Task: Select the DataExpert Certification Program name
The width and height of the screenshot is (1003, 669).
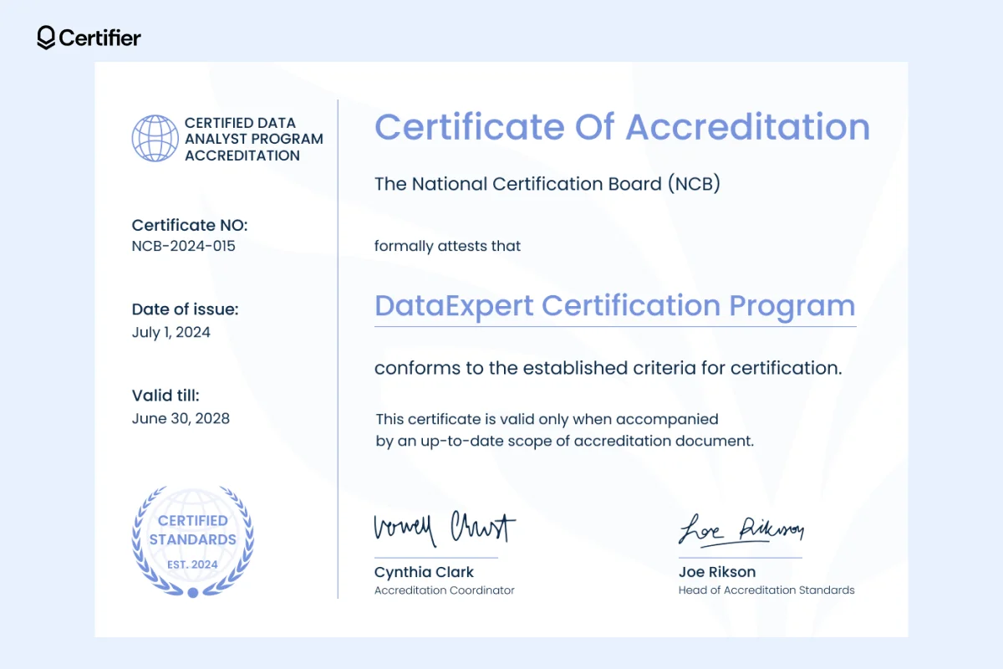Action: click(614, 306)
